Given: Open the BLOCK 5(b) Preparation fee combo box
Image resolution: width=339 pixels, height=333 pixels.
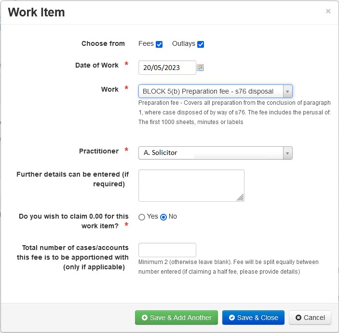Looking at the screenshot, I should (216, 91).
